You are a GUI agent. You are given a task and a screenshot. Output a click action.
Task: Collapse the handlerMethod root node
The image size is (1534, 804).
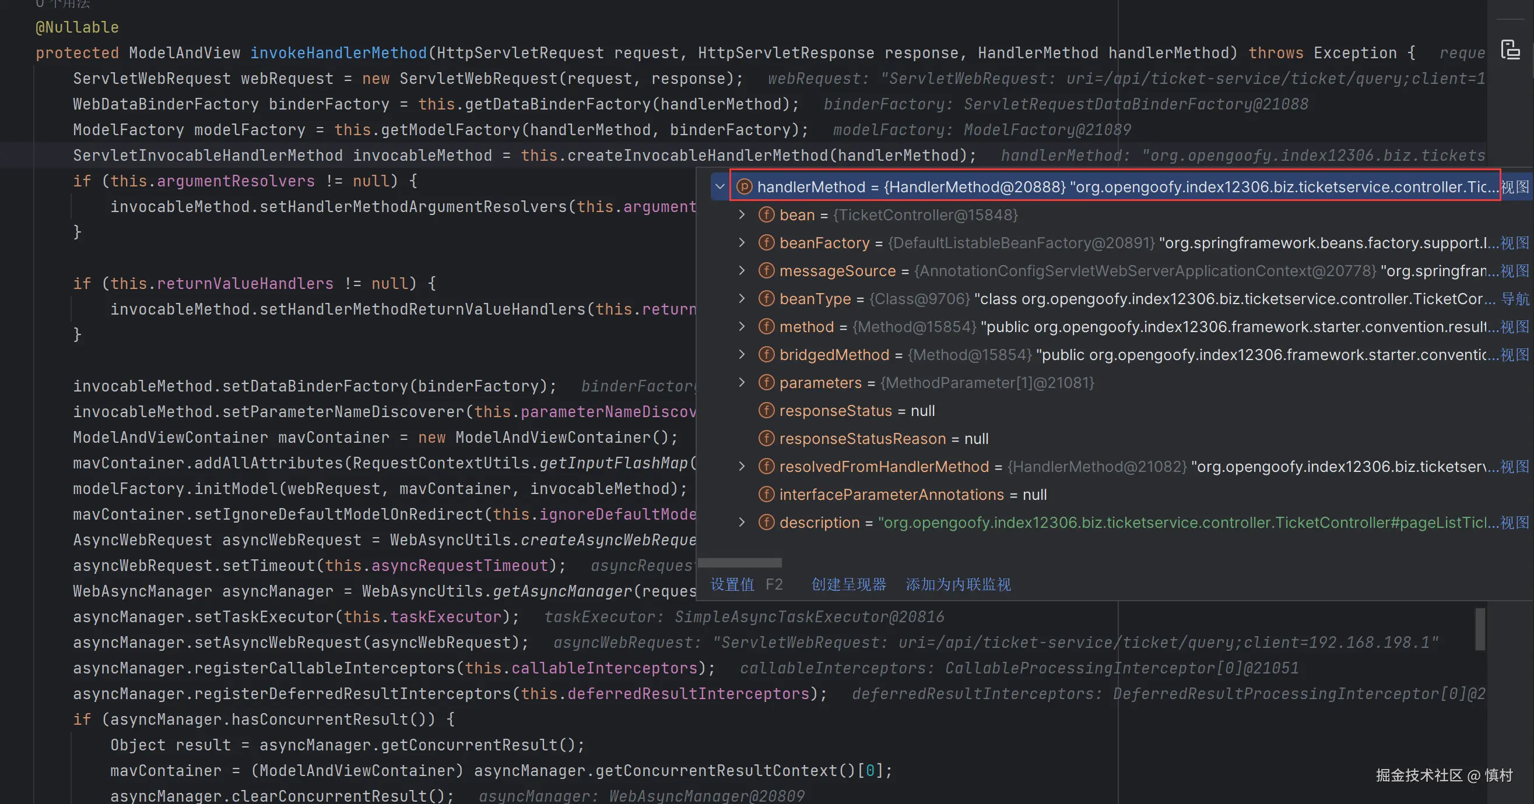(x=720, y=187)
